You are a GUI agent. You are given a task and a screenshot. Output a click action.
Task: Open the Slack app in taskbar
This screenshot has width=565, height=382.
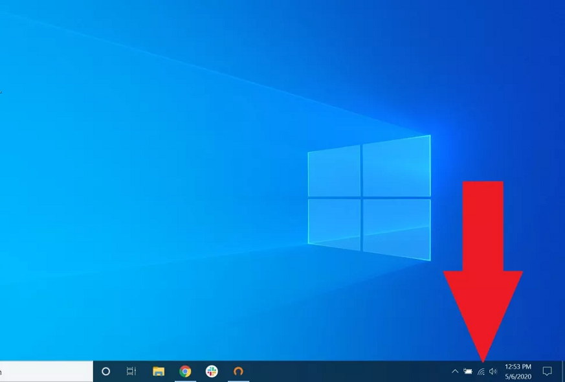click(x=212, y=371)
